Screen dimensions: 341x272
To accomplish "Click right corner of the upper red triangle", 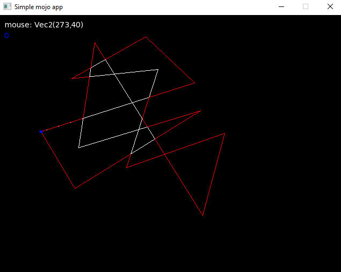I will pos(195,83).
